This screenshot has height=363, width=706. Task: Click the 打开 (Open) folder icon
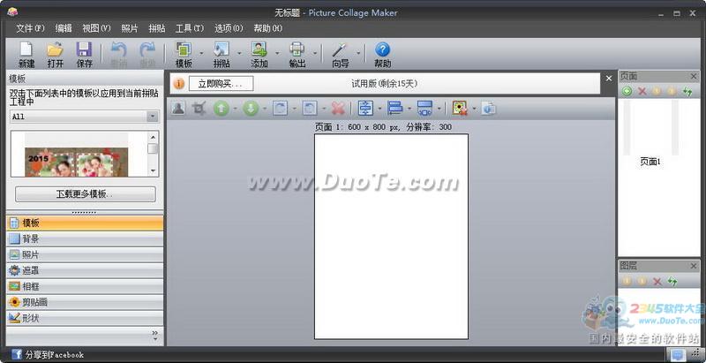pyautogui.click(x=56, y=49)
